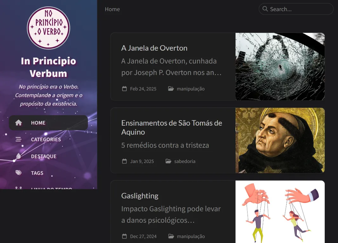Click the Linha do Tempo icon at sidebar bottom
The width and height of the screenshot is (338, 243).
(x=18, y=188)
